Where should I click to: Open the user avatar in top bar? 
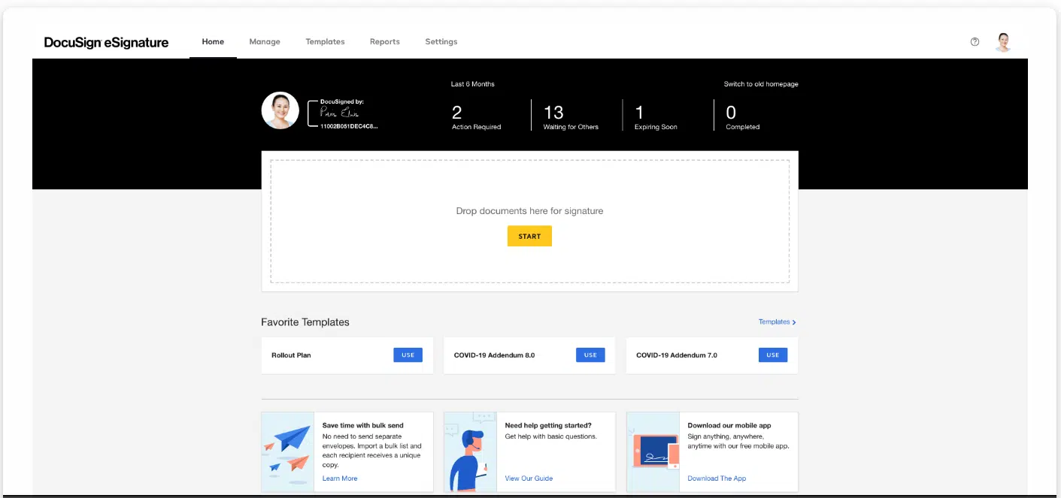click(x=1003, y=42)
